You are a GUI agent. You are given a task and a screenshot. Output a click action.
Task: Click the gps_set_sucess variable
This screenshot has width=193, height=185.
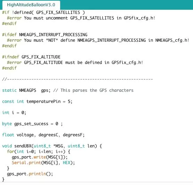tap(31, 124)
